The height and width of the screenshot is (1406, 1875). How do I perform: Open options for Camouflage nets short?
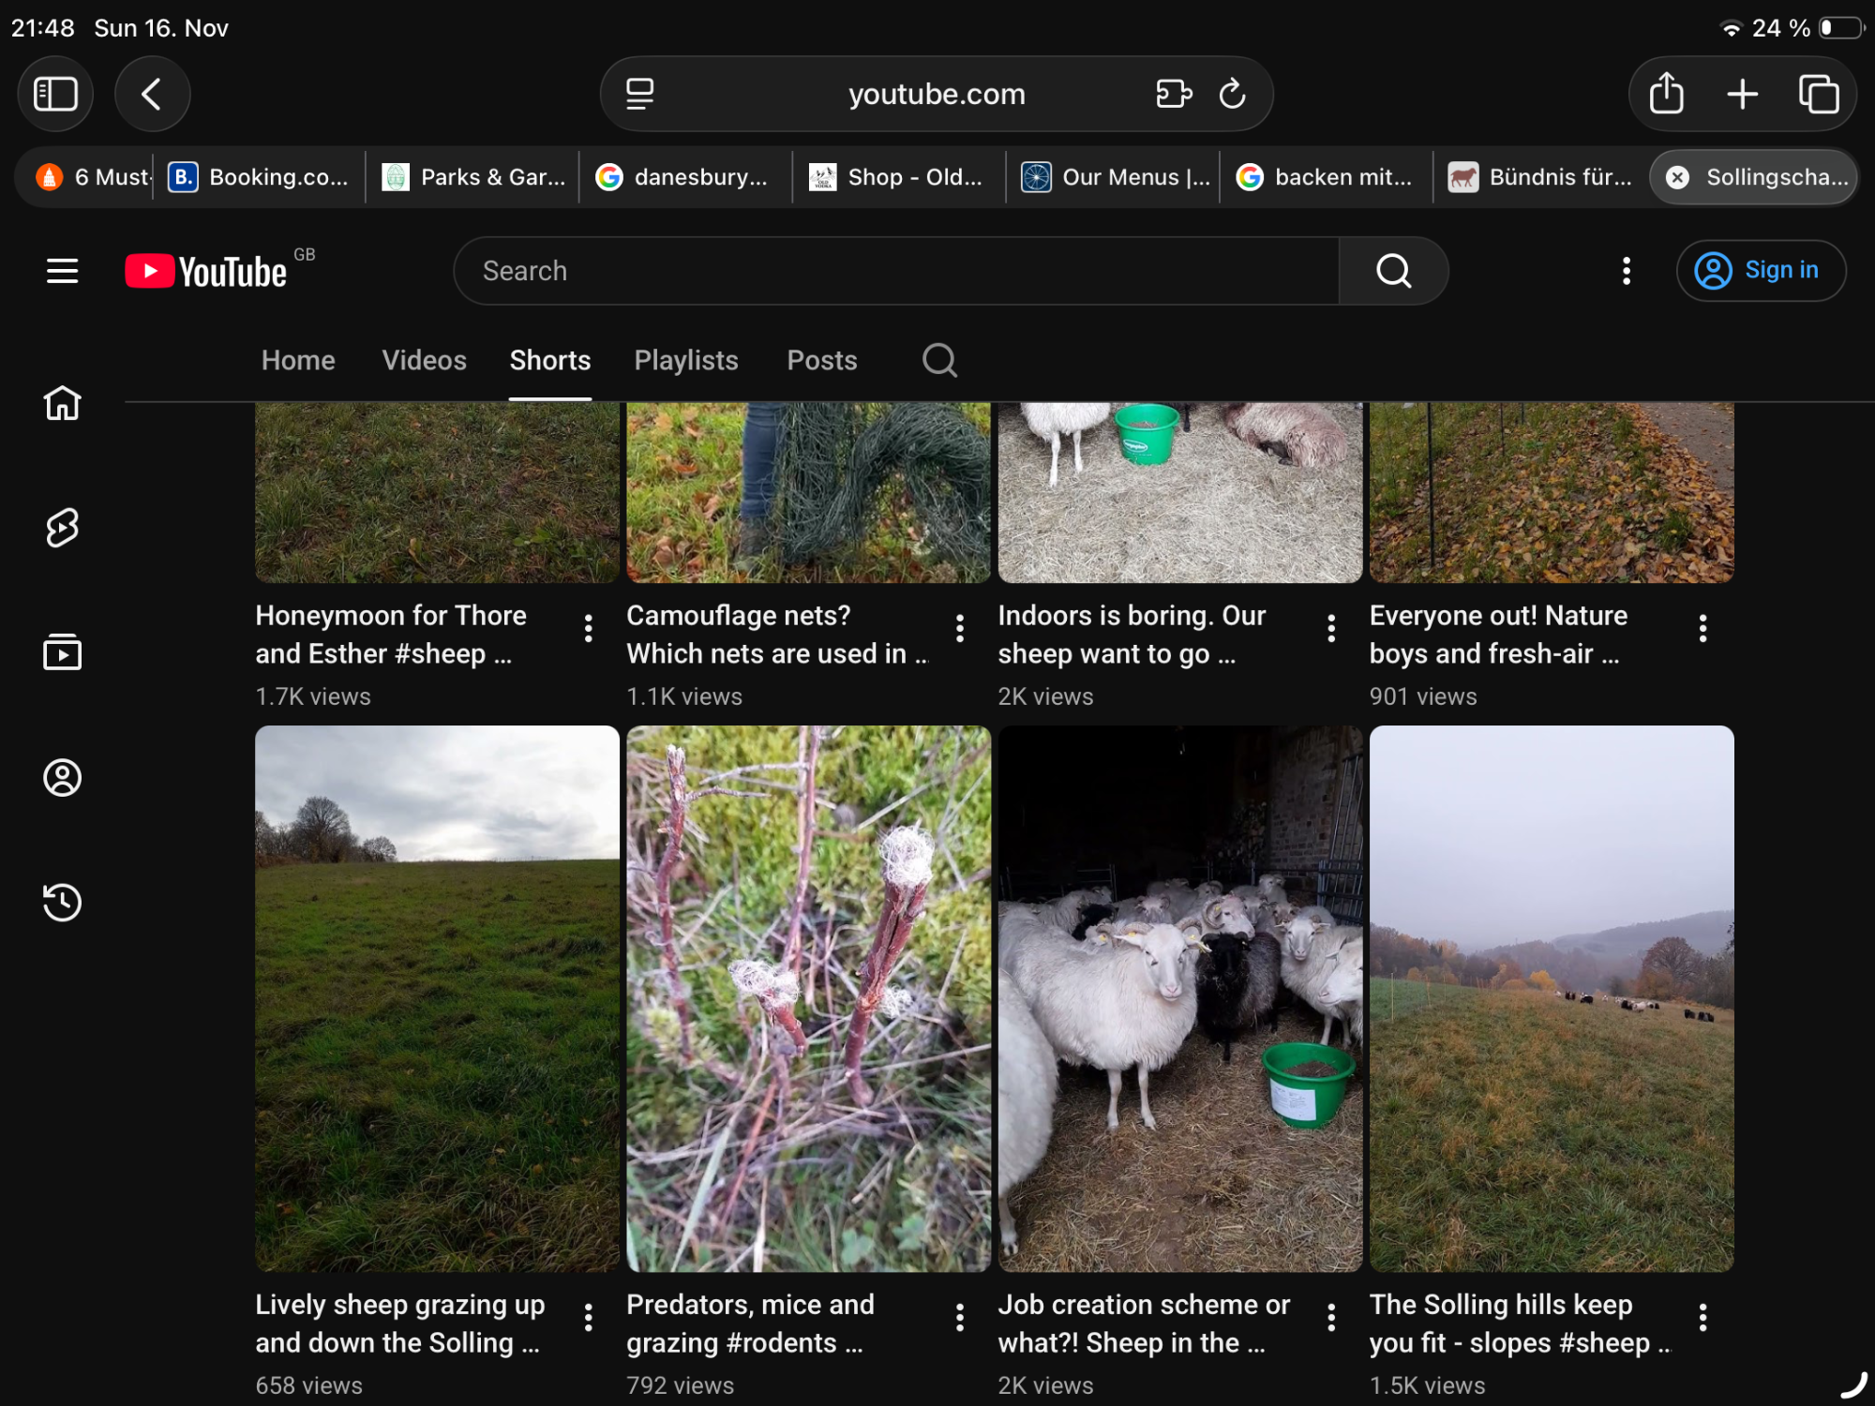coord(959,628)
